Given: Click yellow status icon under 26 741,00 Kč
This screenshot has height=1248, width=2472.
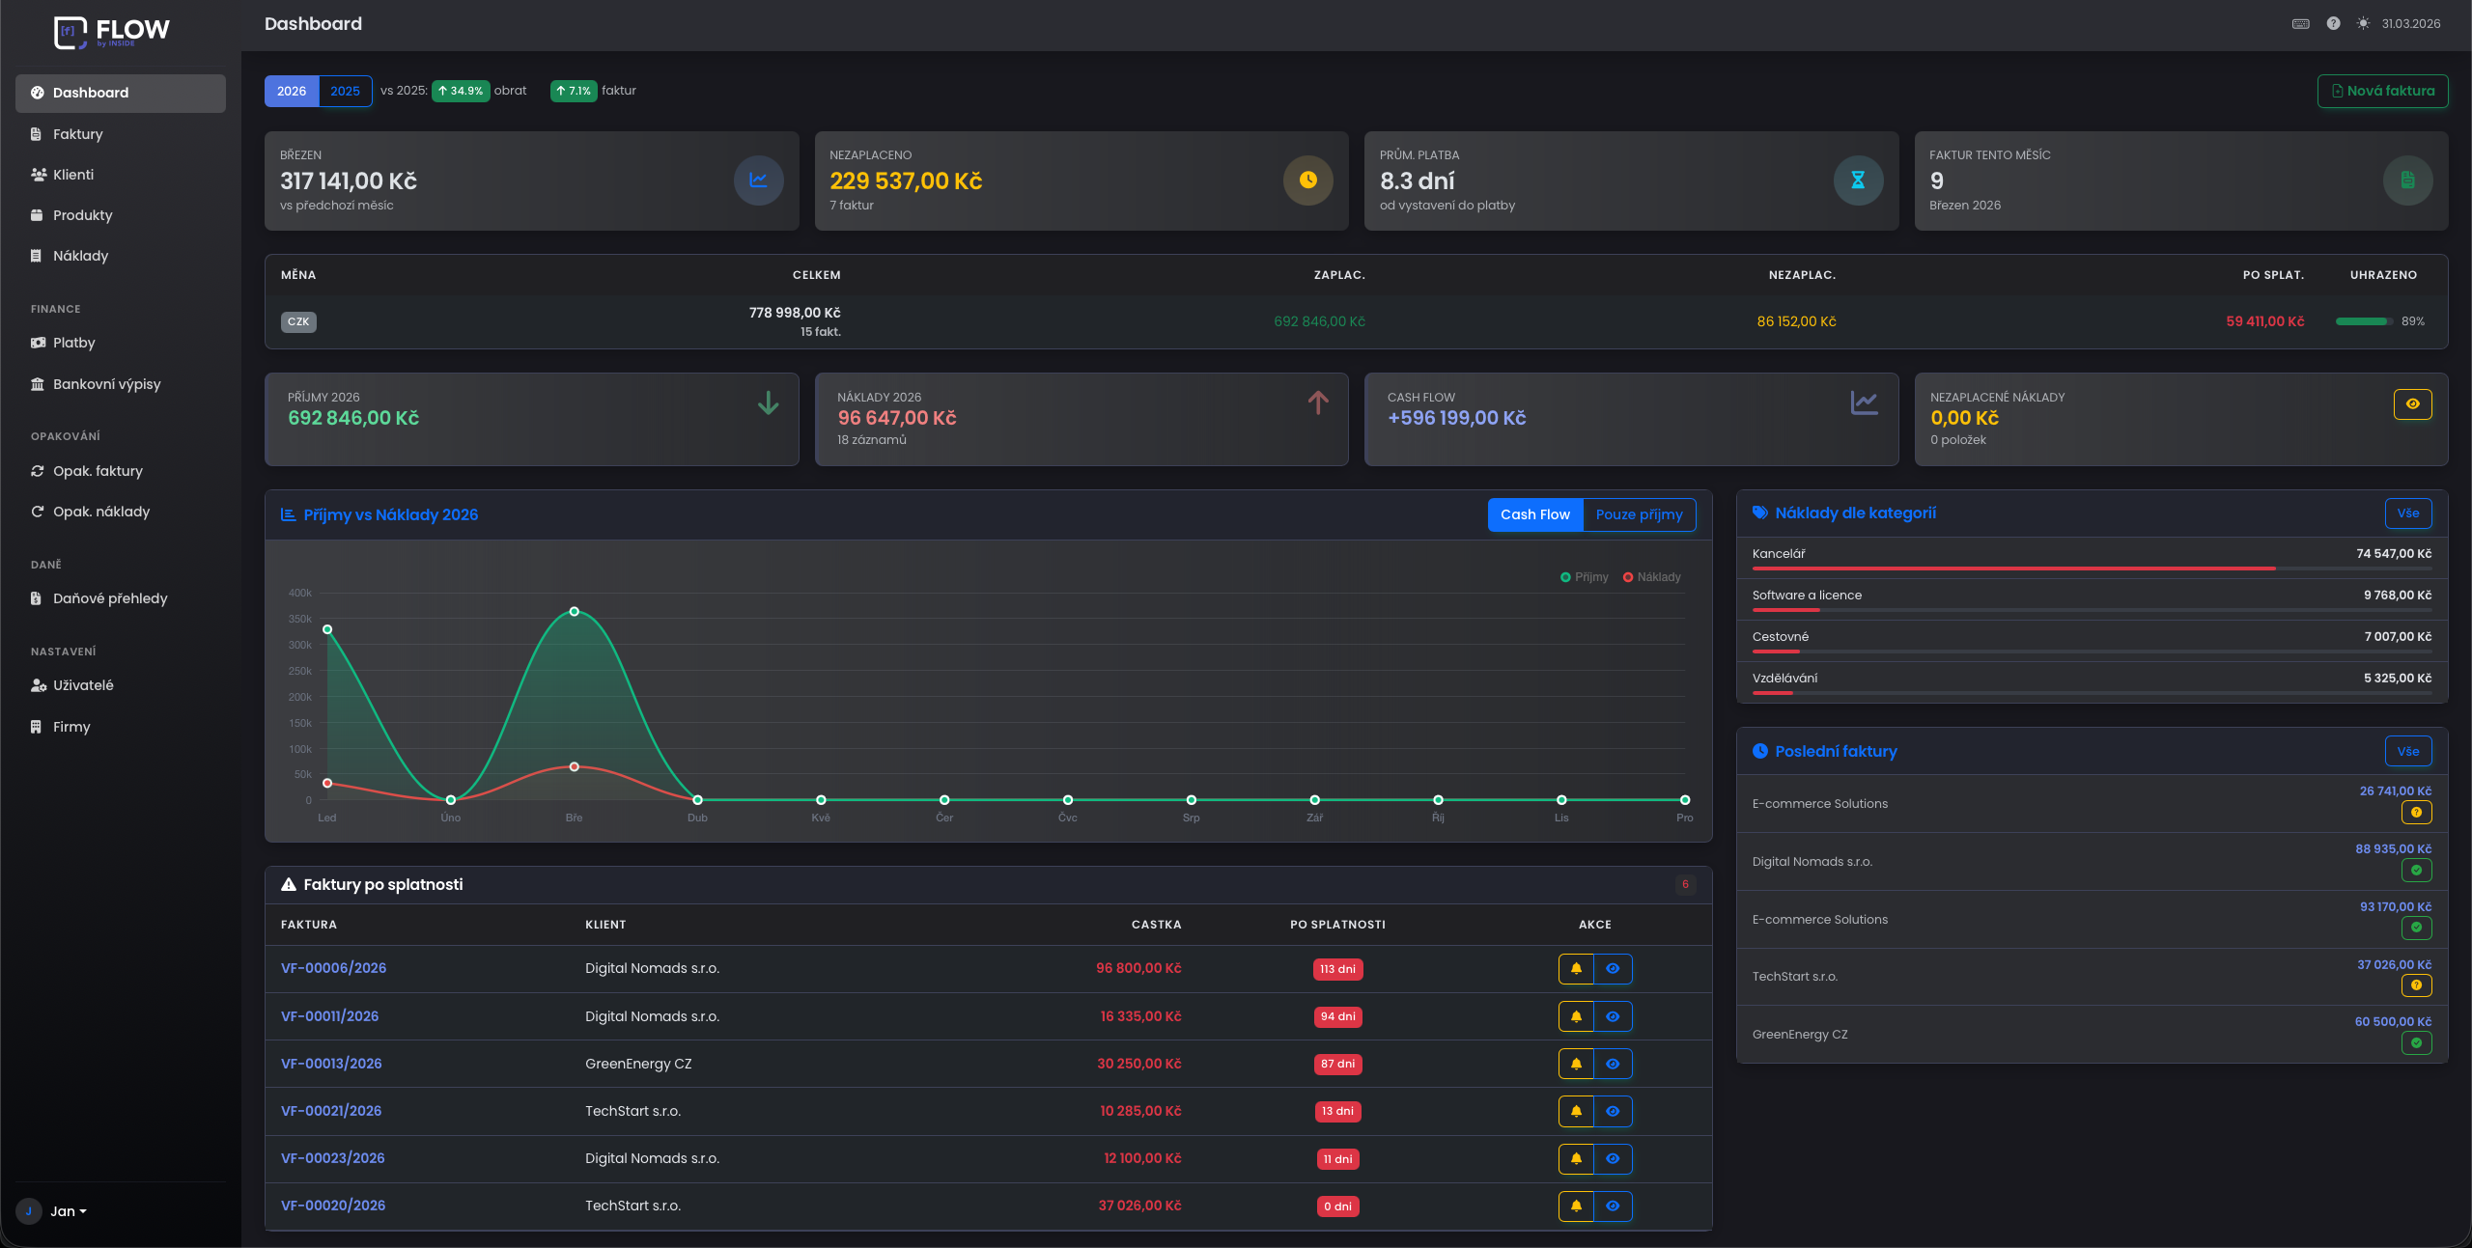Looking at the screenshot, I should 2416,813.
